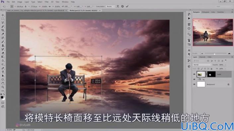Viewport: 234px width, 131px height.
Task: Switch to warp mode icon in options bar
Action: click(x=118, y=6)
